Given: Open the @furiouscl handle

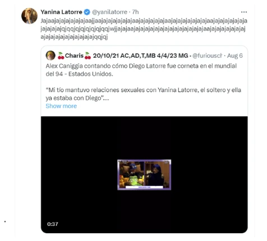Looking at the screenshot, I should [x=208, y=56].
